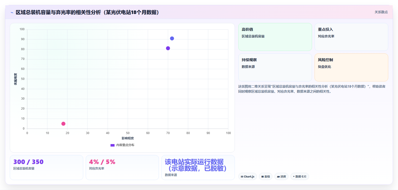
Task: Click the icon in the 数据卡片 tag
Action: tap(294, 177)
